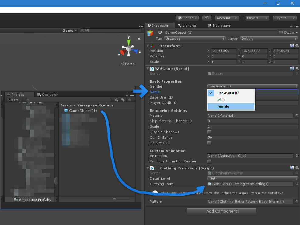The height and width of the screenshot is (225, 300).
Task: Click the Material object picker circle
Action: click(x=297, y=116)
